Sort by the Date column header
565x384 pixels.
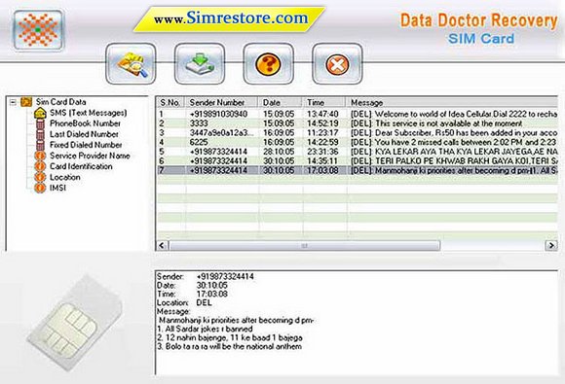coord(281,102)
